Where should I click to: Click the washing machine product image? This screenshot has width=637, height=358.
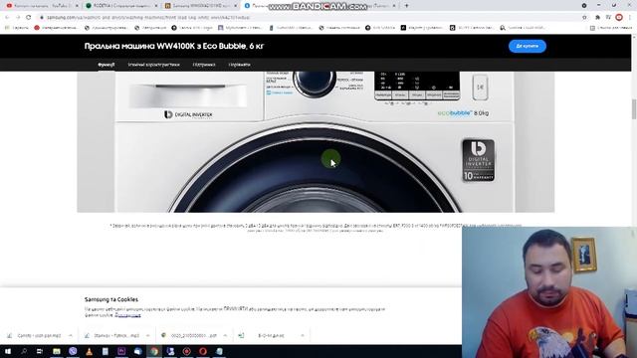(x=316, y=141)
